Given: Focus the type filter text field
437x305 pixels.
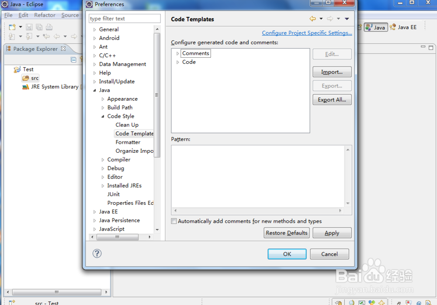Looking at the screenshot, I should pos(125,18).
